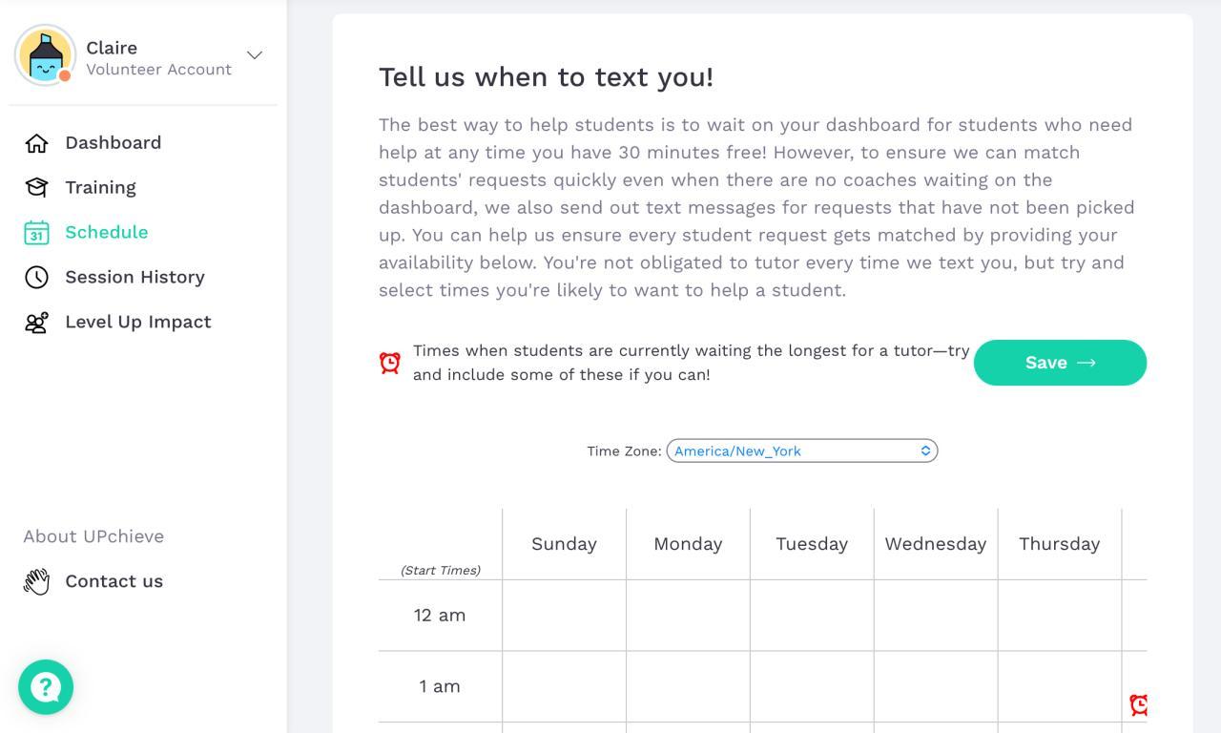Toggle Sunday 12 am availability cell
This screenshot has width=1221, height=733.
tap(564, 616)
